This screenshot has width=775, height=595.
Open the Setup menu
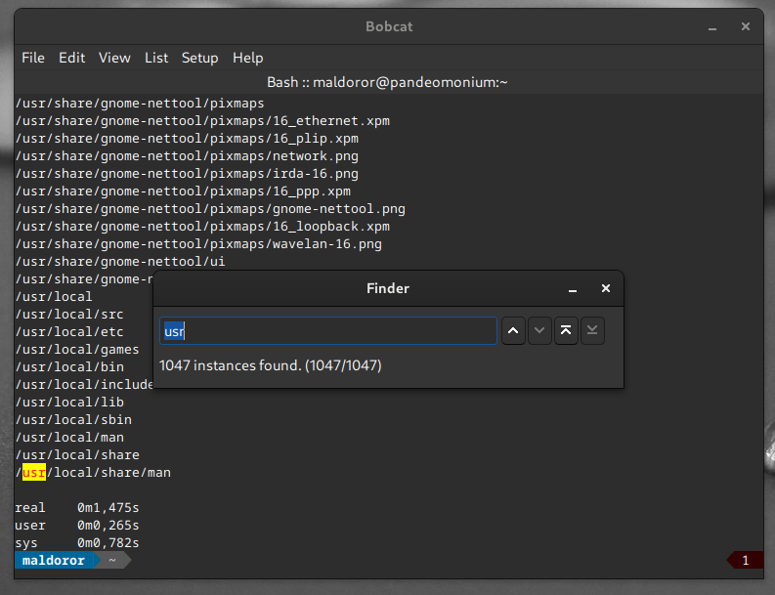pyautogui.click(x=199, y=58)
